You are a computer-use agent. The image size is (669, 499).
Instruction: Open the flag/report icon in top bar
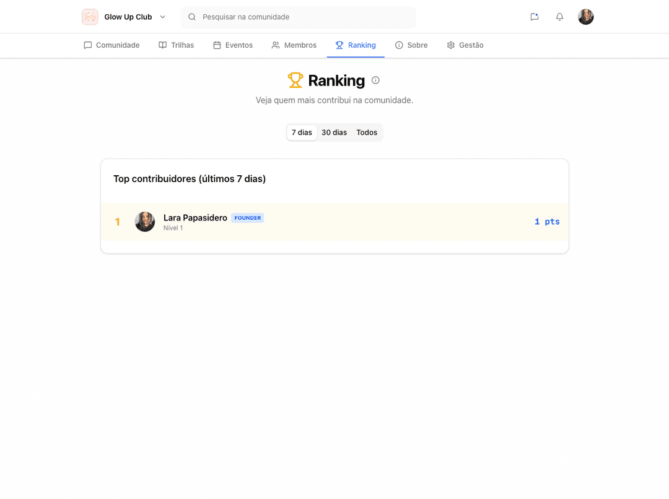coord(535,17)
